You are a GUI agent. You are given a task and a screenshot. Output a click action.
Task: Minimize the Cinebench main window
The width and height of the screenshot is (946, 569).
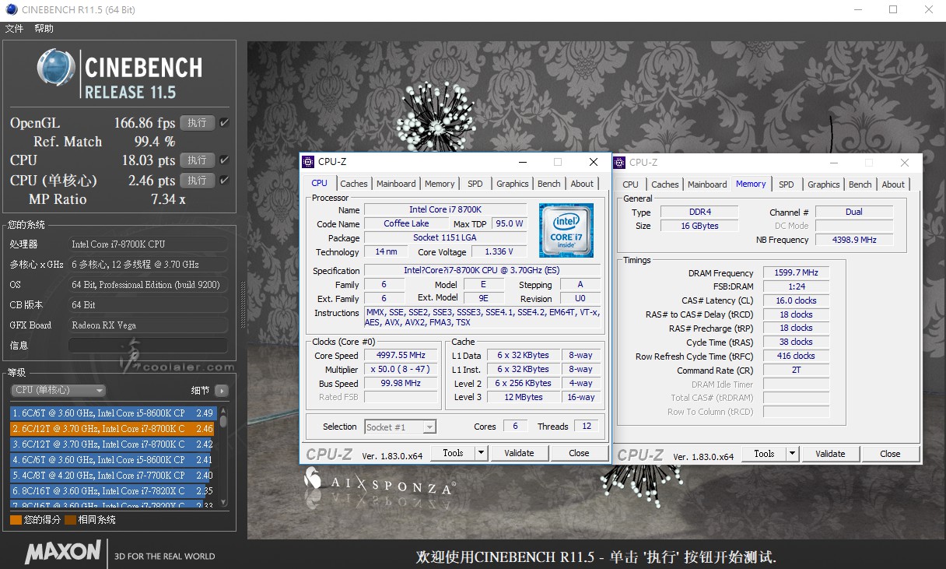[857, 10]
